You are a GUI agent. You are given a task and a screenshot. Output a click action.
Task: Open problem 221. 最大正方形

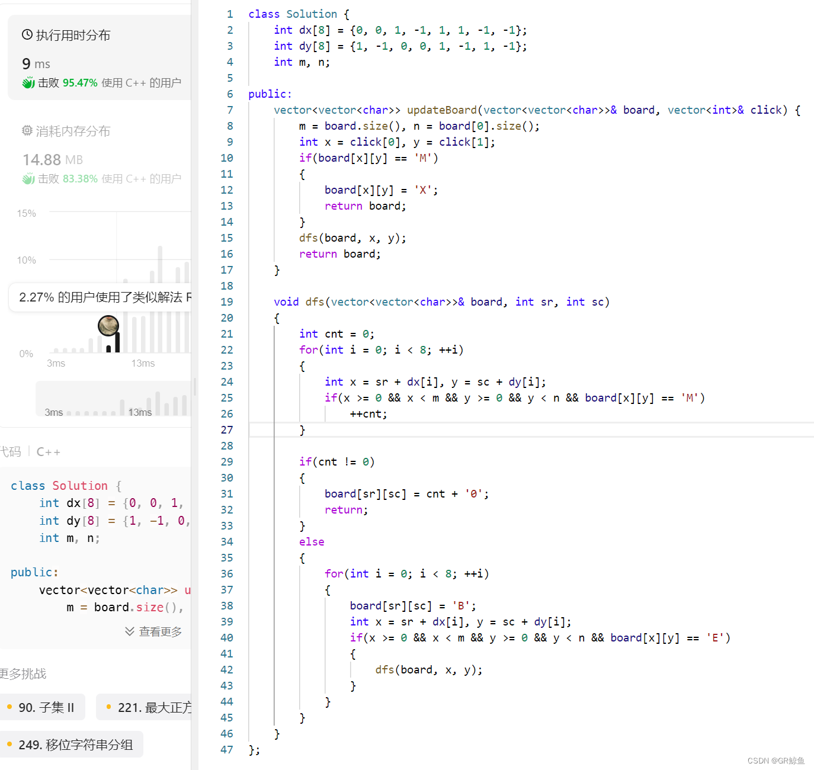(x=144, y=707)
